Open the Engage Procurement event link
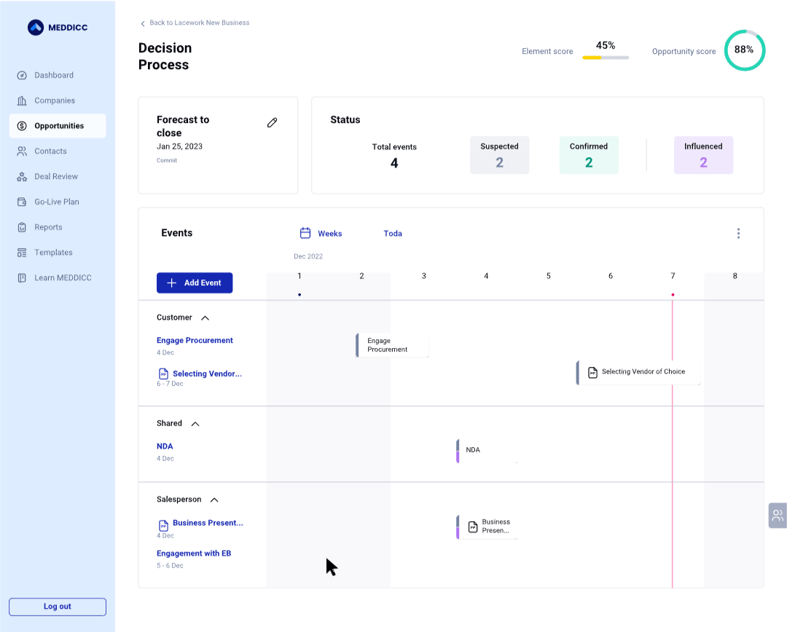The image size is (787, 632). [x=195, y=340]
